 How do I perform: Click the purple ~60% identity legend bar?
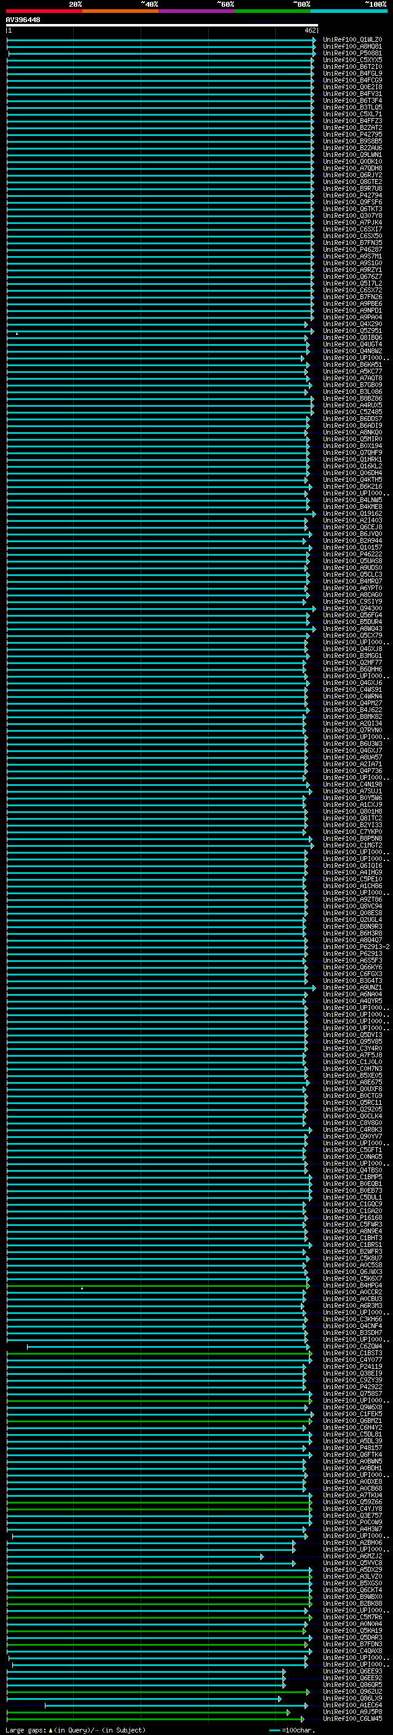197,11
